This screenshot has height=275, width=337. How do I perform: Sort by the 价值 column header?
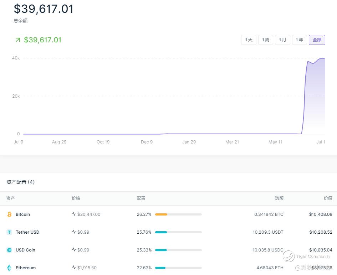[328, 198]
